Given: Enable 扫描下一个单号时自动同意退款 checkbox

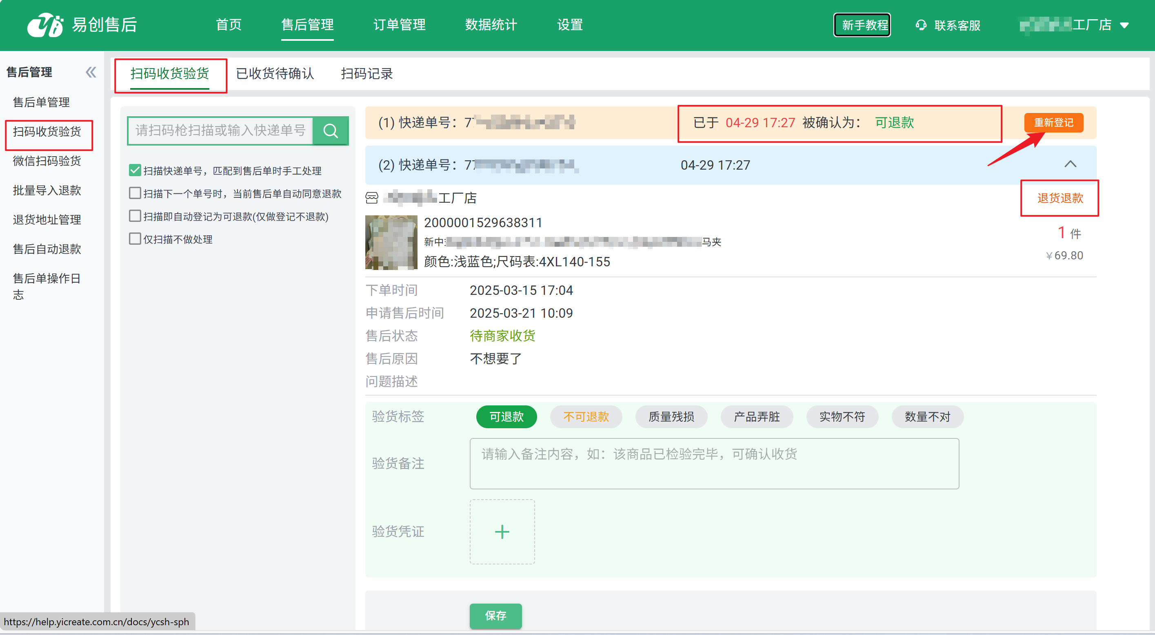Looking at the screenshot, I should coord(135,193).
